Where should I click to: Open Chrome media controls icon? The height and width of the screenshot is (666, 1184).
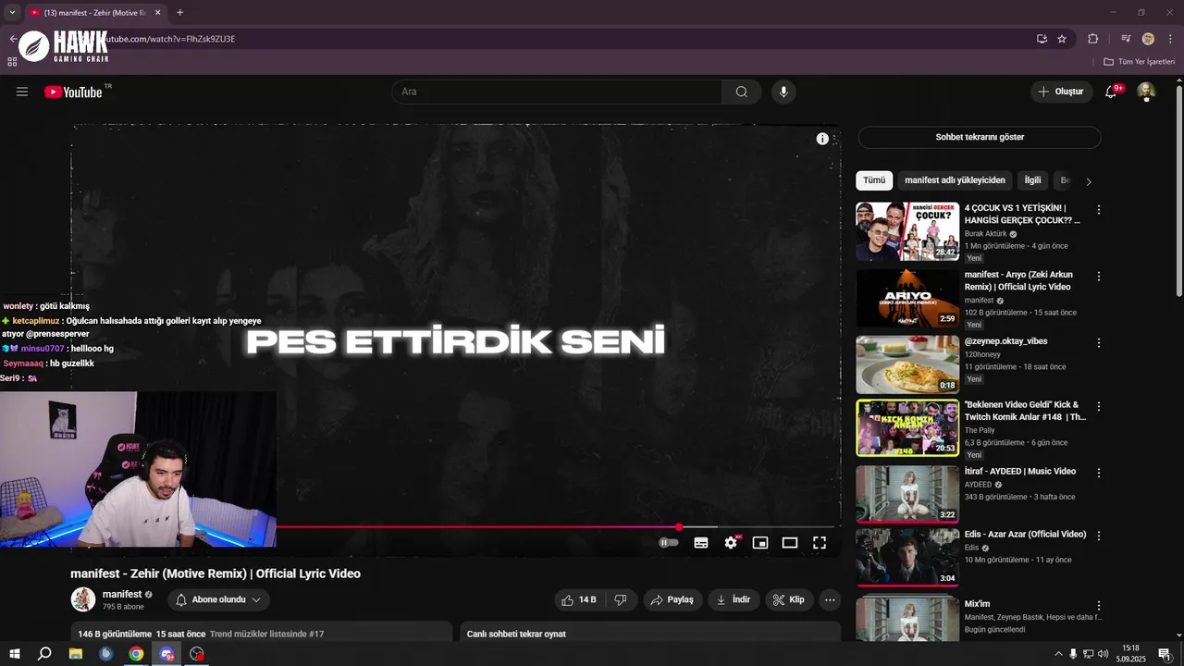pos(1126,39)
